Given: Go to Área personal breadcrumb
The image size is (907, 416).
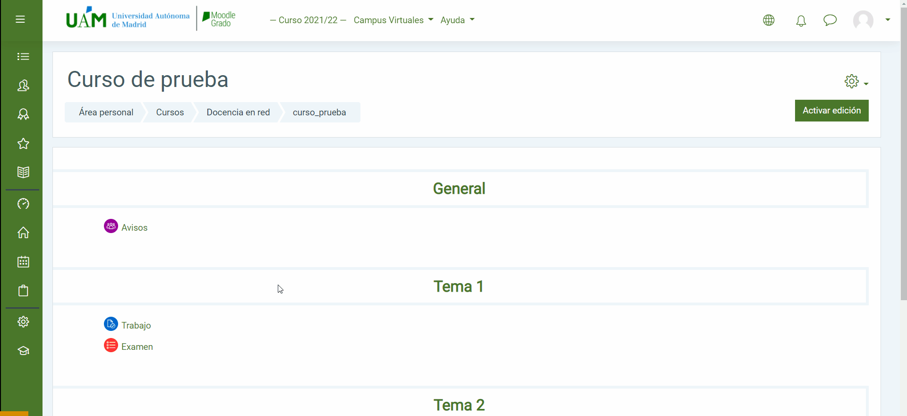Looking at the screenshot, I should [x=106, y=113].
